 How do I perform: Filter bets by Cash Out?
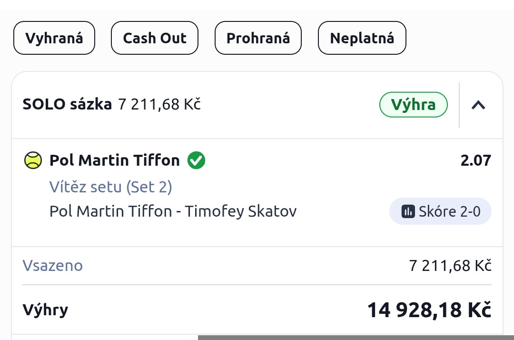point(155,38)
